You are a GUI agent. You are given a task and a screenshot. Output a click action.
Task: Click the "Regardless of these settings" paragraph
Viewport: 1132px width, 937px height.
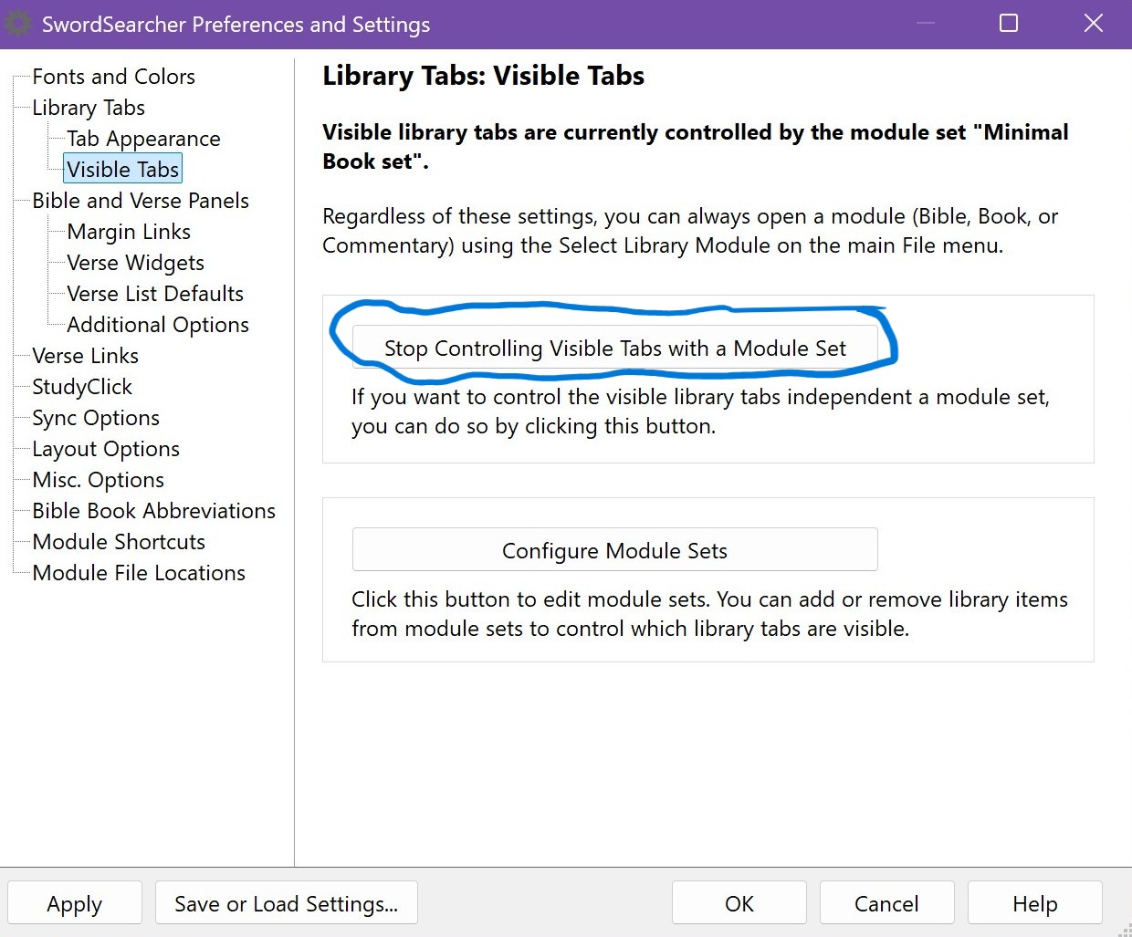click(690, 231)
